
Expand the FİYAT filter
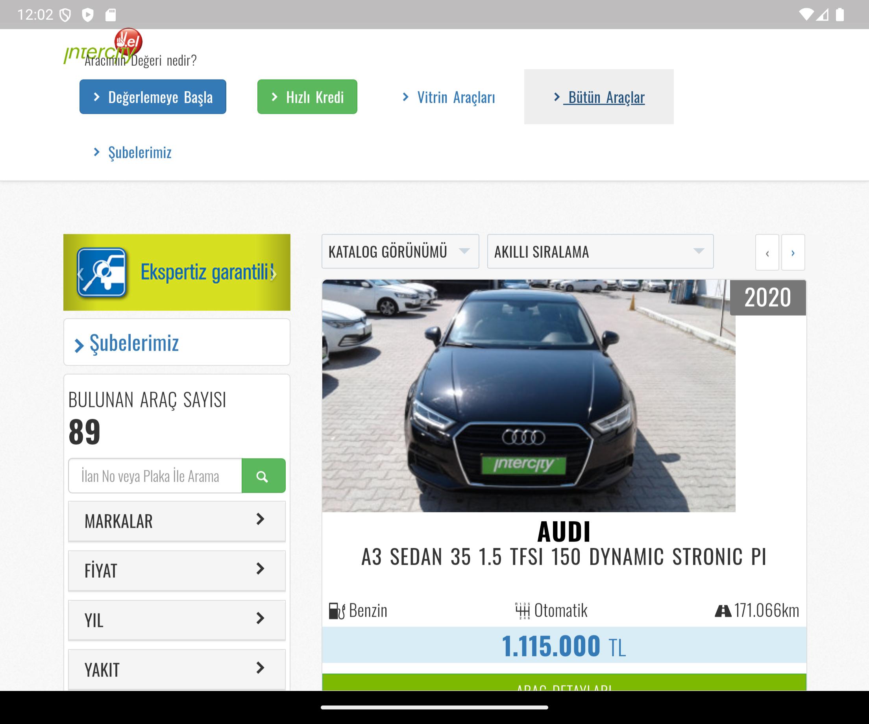[x=177, y=571]
